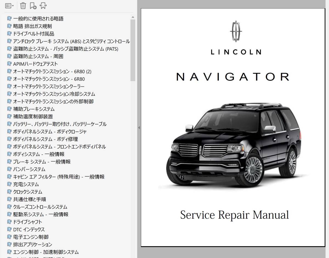Click bookmark icon beside 充電システム
This screenshot has height=258, width=329.
9,184
